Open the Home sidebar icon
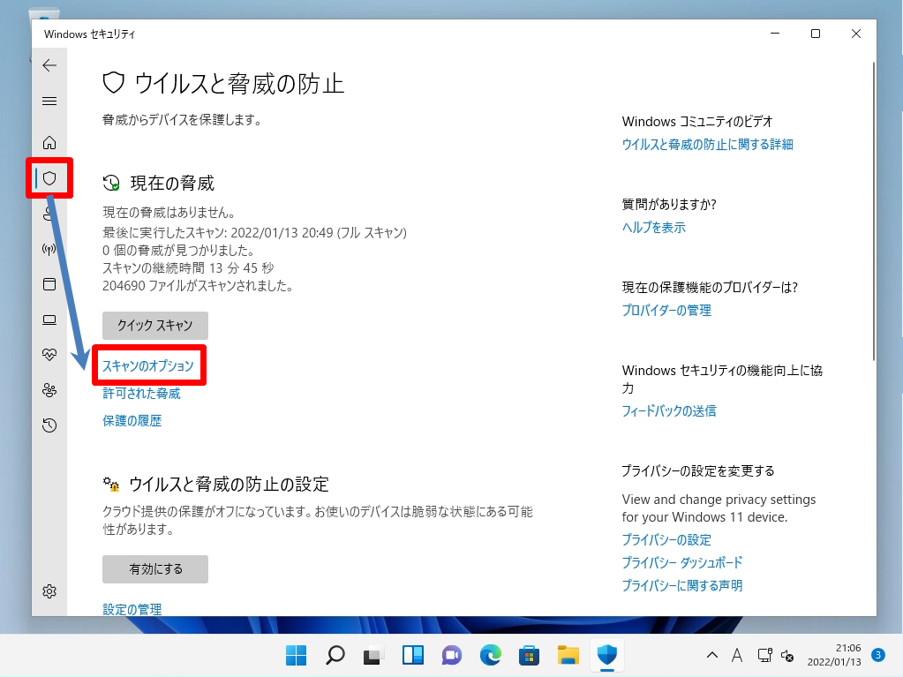Image resolution: width=903 pixels, height=677 pixels. pyautogui.click(x=49, y=142)
